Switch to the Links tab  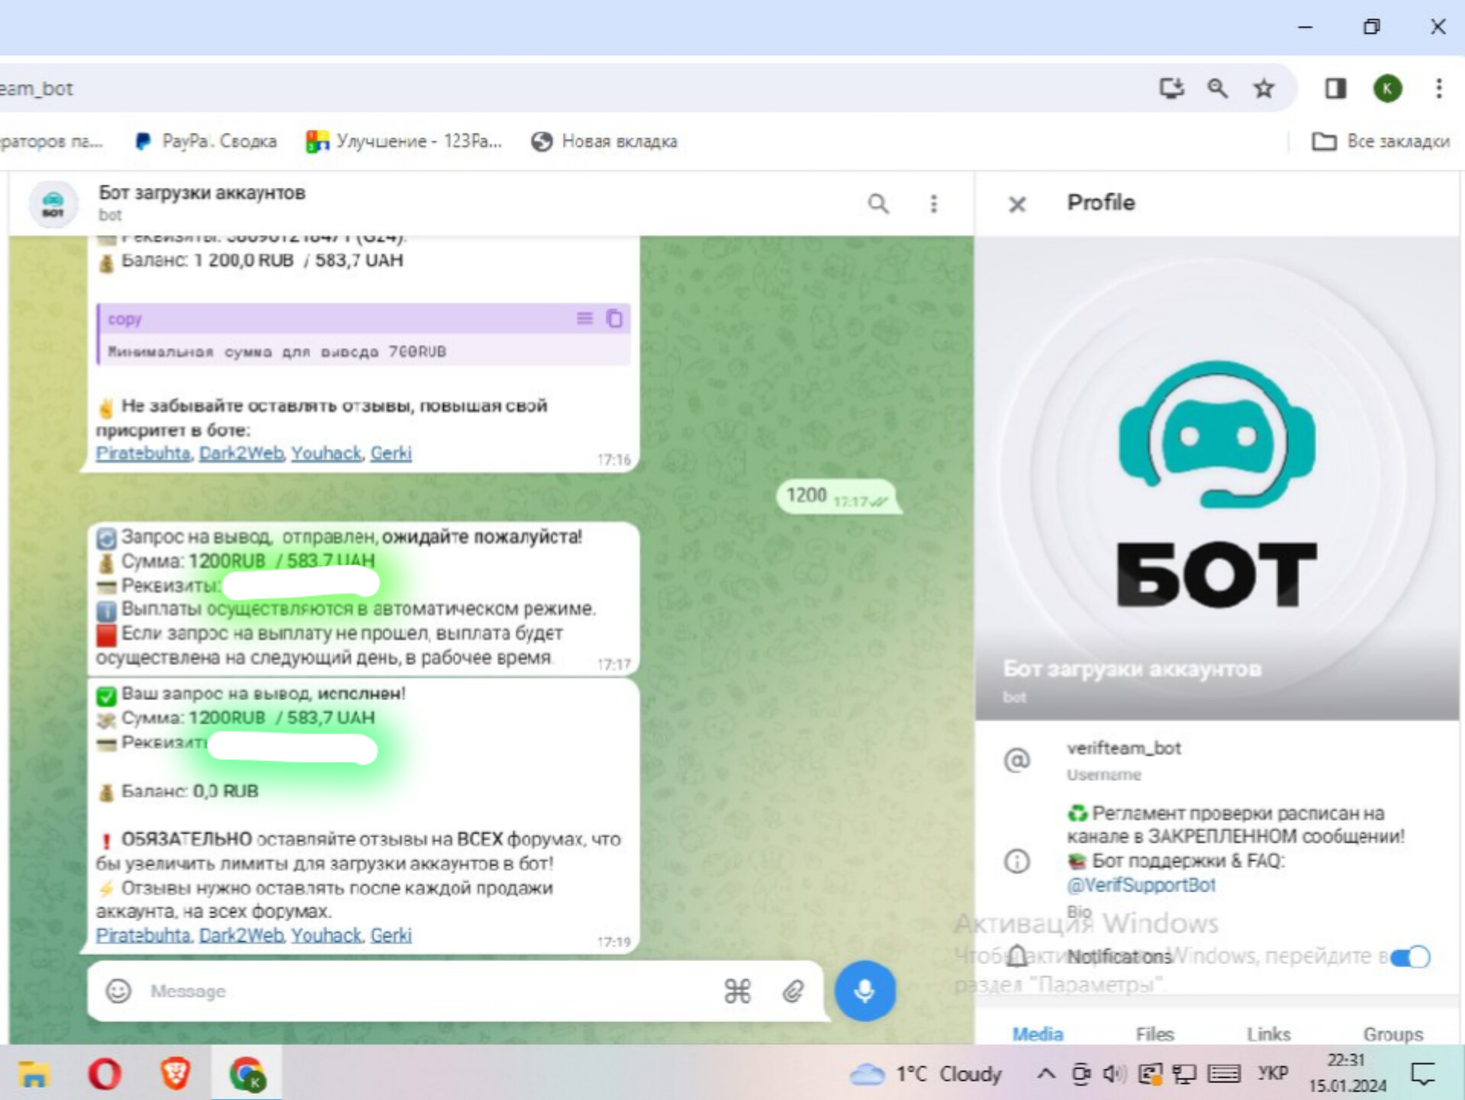tap(1268, 1034)
